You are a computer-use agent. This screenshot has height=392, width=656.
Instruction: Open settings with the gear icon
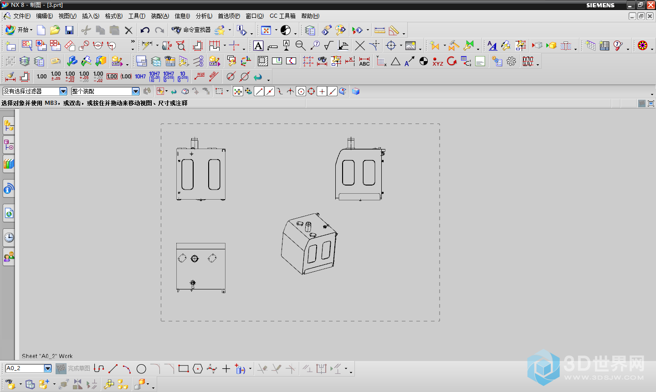[512, 61]
